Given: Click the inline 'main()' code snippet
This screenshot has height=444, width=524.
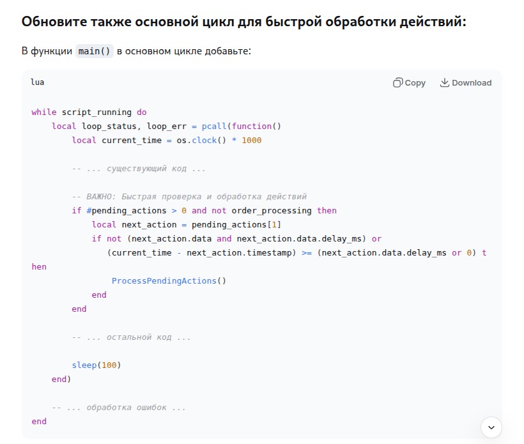Looking at the screenshot, I should (95, 51).
